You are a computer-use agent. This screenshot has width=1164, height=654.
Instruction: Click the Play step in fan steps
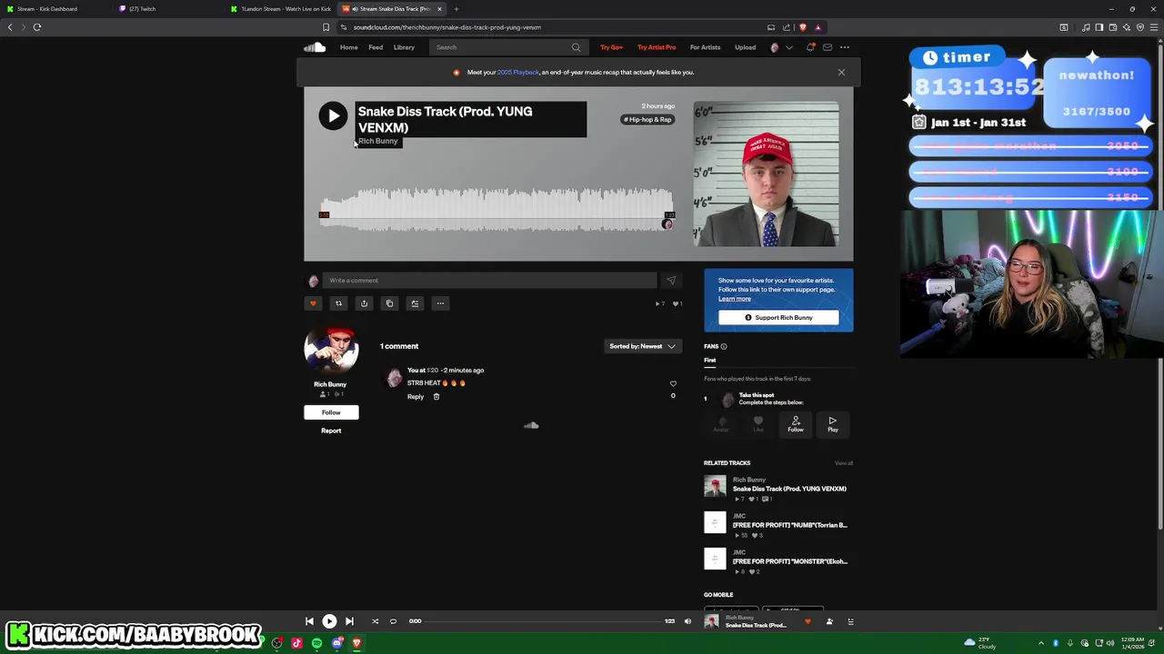pyautogui.click(x=832, y=424)
